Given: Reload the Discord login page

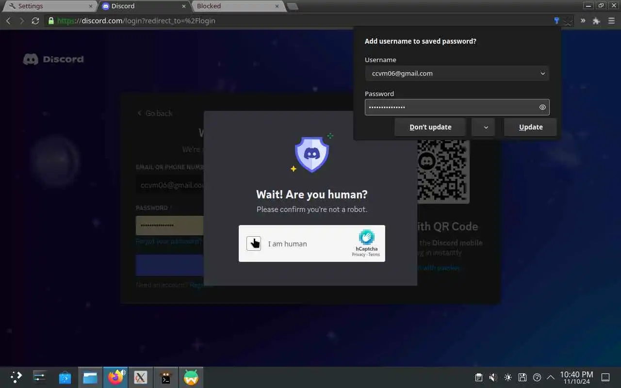Looking at the screenshot, I should [x=35, y=21].
